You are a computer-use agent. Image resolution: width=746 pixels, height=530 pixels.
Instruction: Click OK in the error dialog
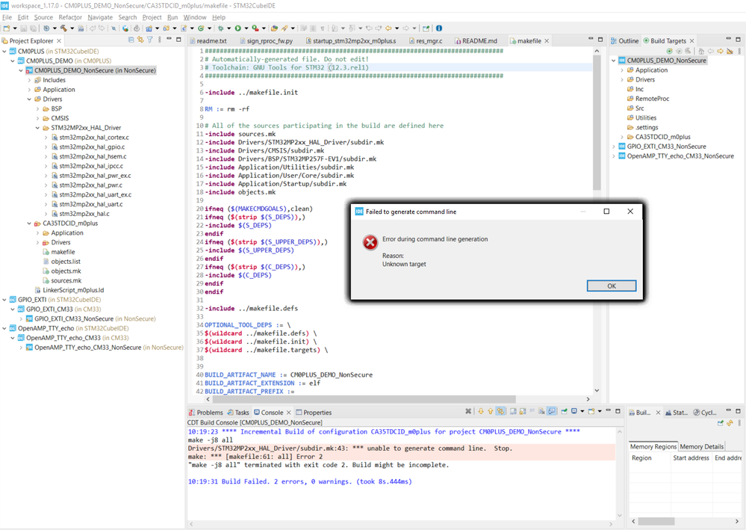[x=612, y=286]
